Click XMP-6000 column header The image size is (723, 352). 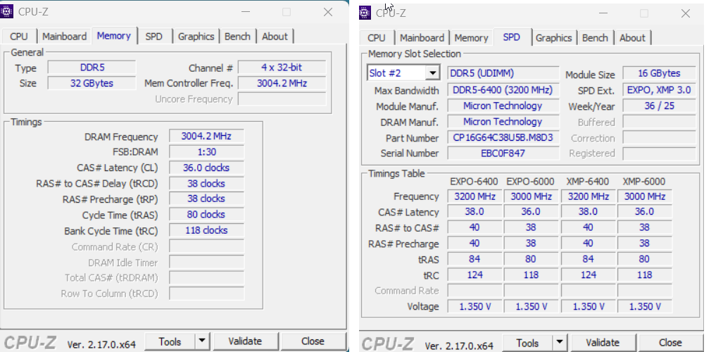643,182
